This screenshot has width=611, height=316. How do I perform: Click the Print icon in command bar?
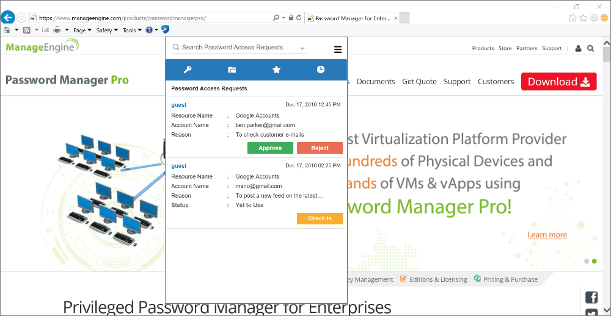pyautogui.click(x=57, y=30)
